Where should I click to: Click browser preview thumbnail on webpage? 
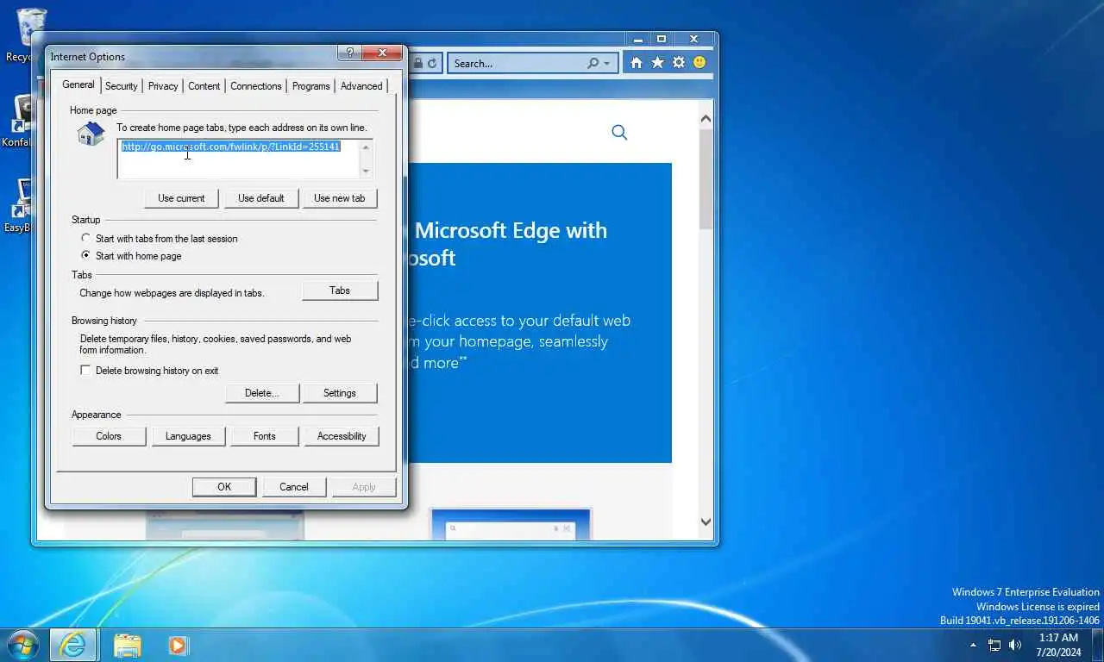click(x=511, y=524)
